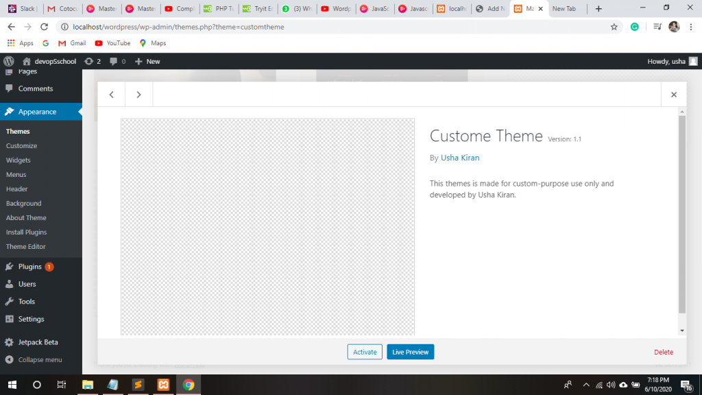Open the Plugins menu in sidebar
The image size is (702, 395).
tap(30, 267)
